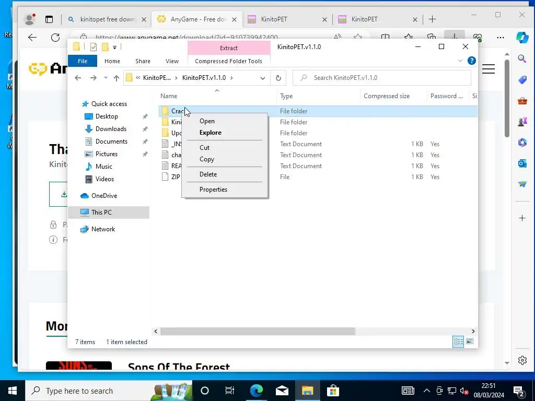Open Edge tab actions menu icon

point(49,19)
